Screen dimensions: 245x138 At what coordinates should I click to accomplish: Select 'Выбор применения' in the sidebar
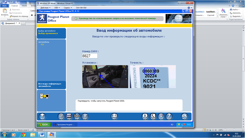point(48,33)
